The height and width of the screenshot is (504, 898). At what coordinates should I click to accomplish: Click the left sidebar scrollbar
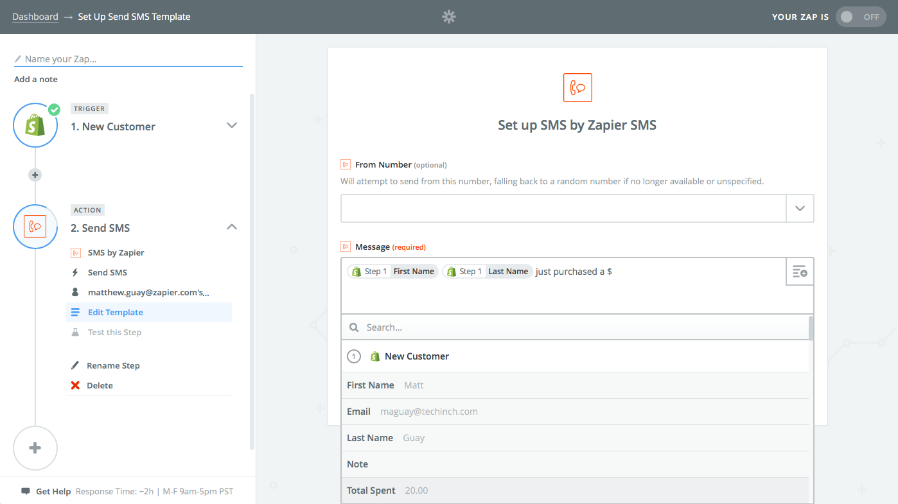pyautogui.click(x=252, y=272)
